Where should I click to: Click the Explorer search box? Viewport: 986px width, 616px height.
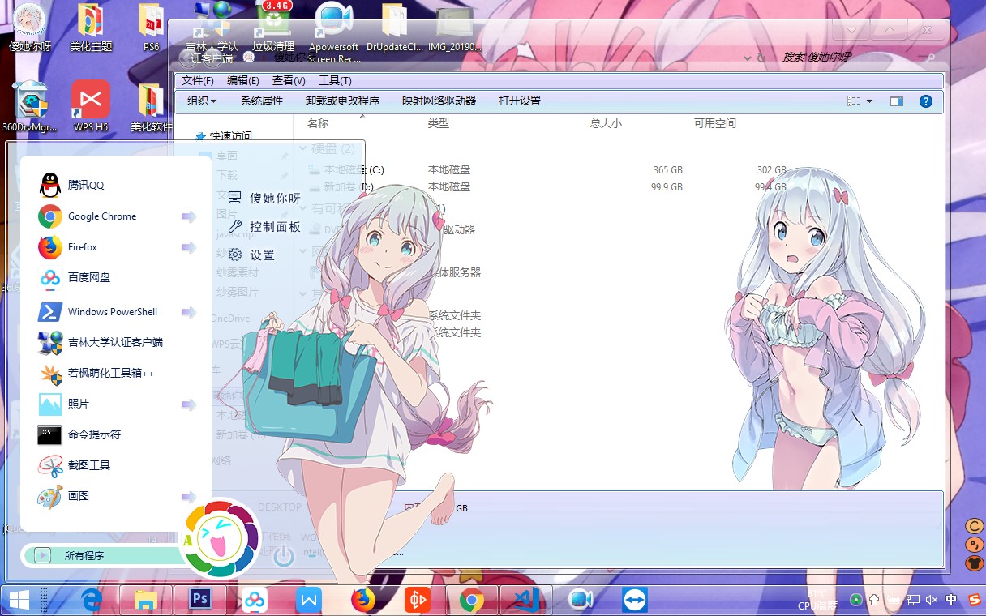pos(856,58)
